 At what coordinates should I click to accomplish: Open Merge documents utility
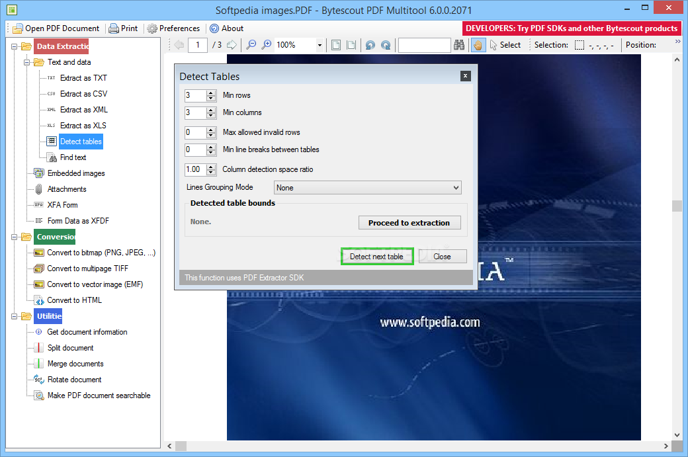(x=75, y=364)
